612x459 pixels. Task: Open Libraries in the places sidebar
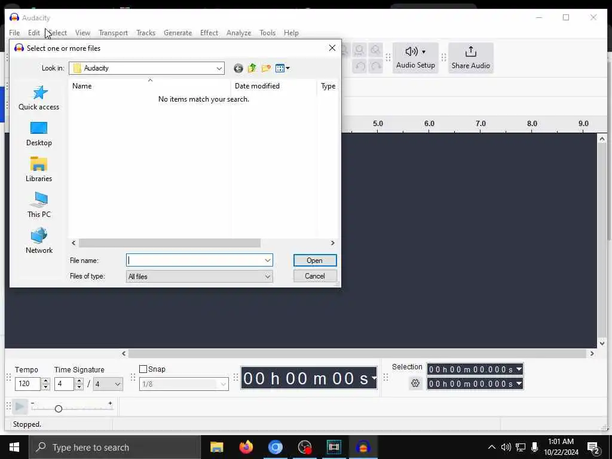click(x=39, y=169)
